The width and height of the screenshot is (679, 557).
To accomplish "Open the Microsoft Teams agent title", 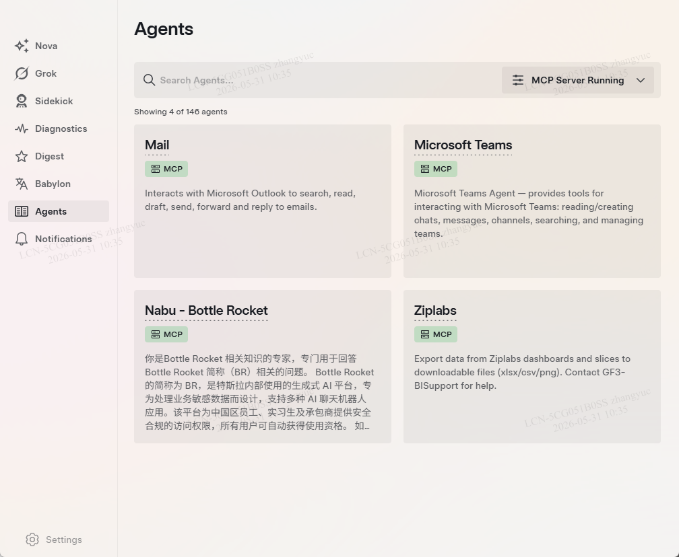I will [x=463, y=145].
